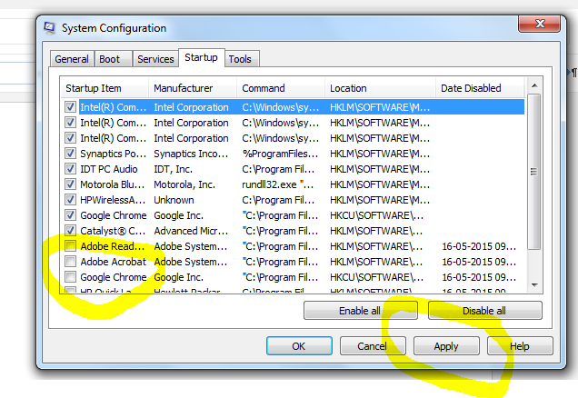Enable the Adobe Read... startup checkbox

click(70, 246)
